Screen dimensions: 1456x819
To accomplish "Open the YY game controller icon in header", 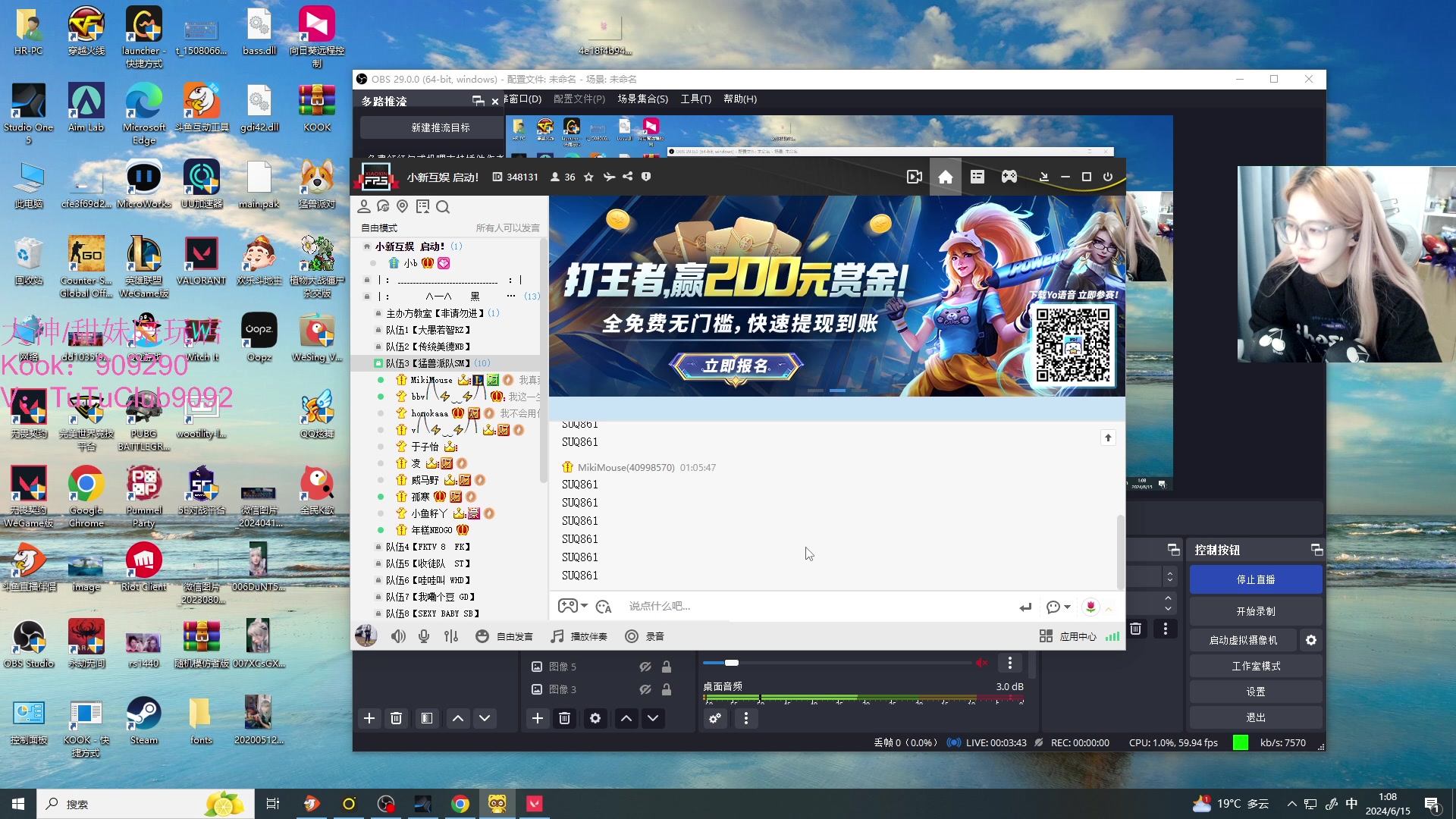I will 1009,177.
